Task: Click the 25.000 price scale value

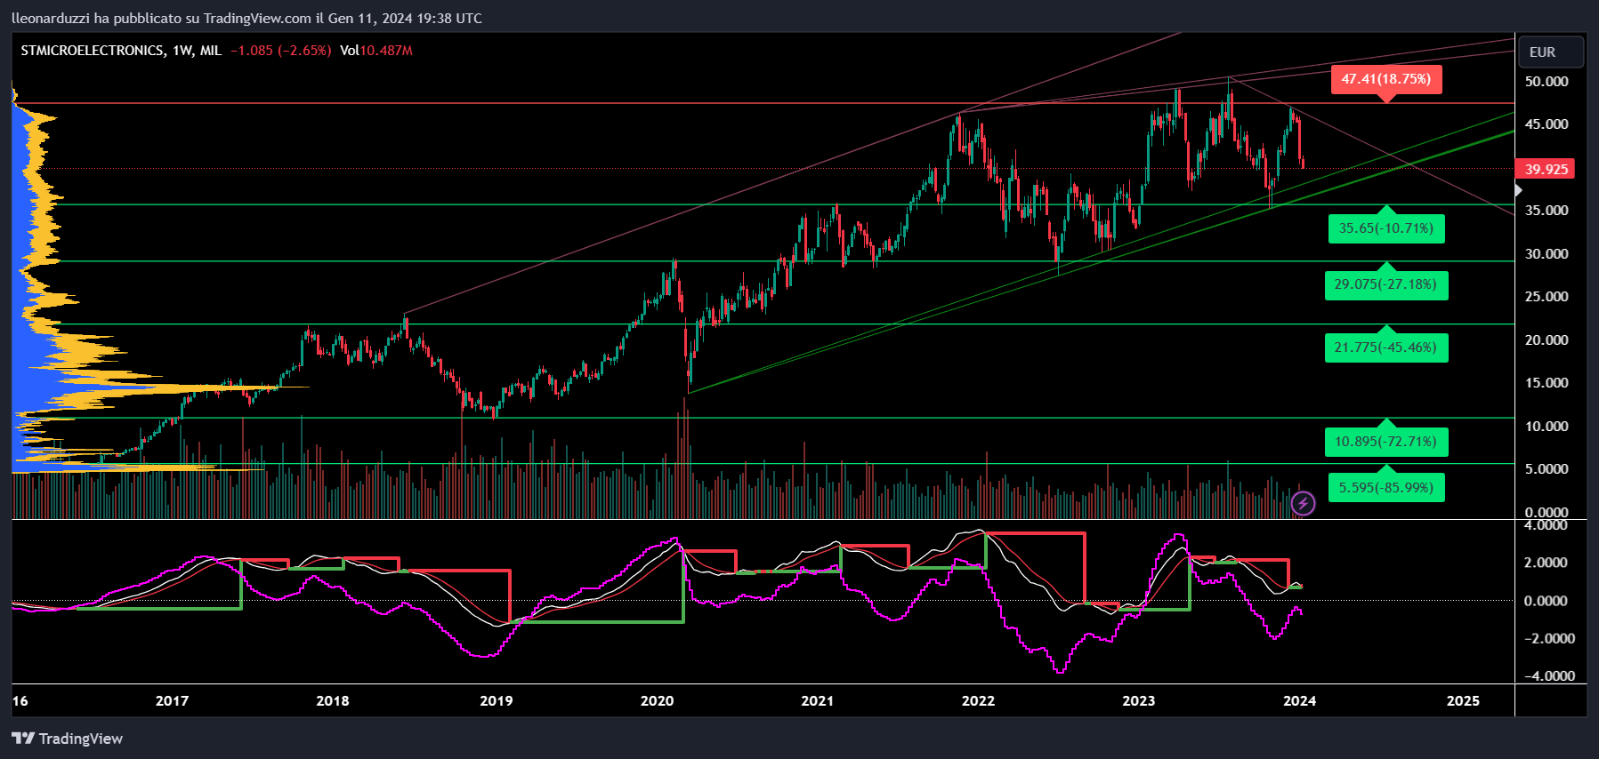Action: pos(1547,296)
